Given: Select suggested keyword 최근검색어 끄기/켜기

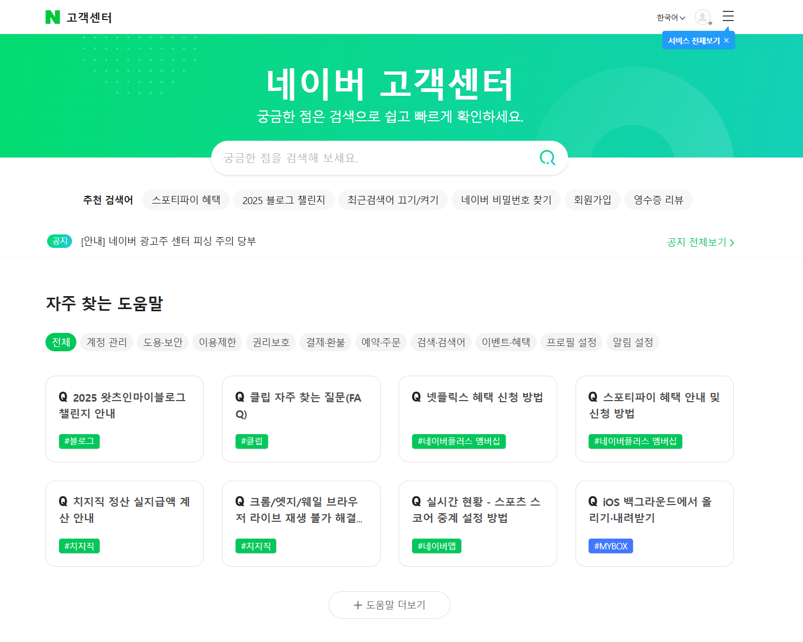Looking at the screenshot, I should click(393, 200).
